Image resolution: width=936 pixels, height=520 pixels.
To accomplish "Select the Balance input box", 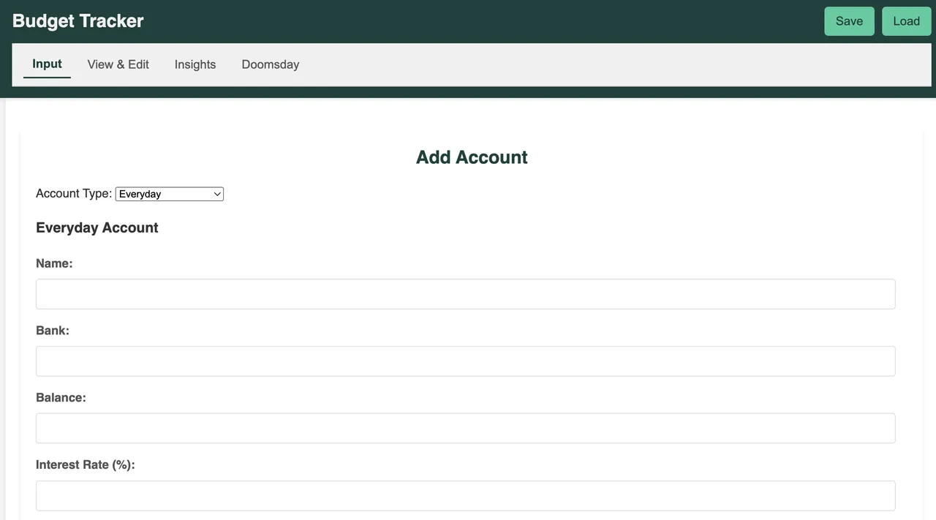I will click(x=466, y=429).
